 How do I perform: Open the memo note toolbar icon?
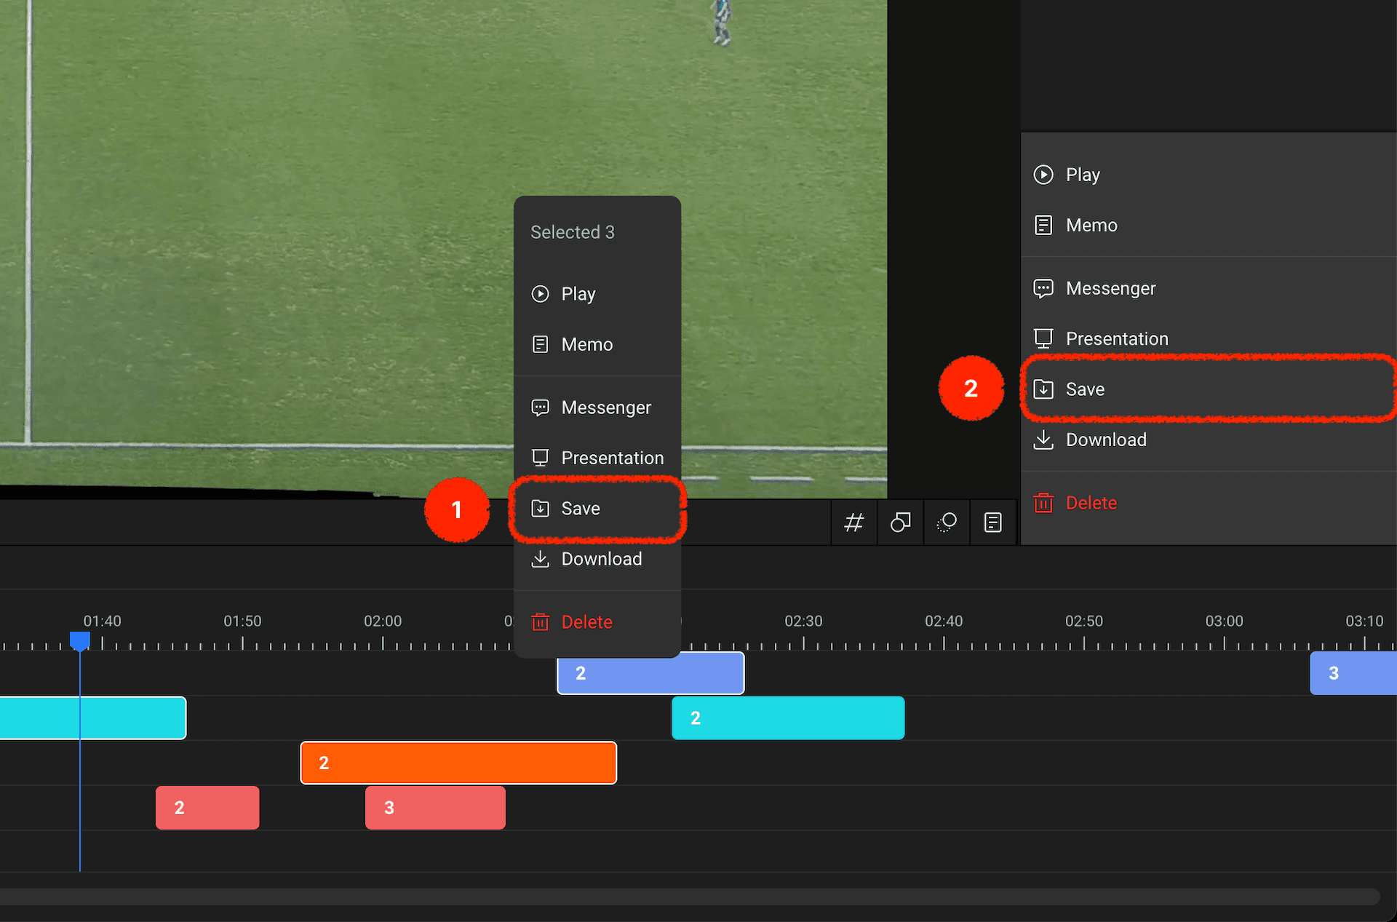click(993, 522)
